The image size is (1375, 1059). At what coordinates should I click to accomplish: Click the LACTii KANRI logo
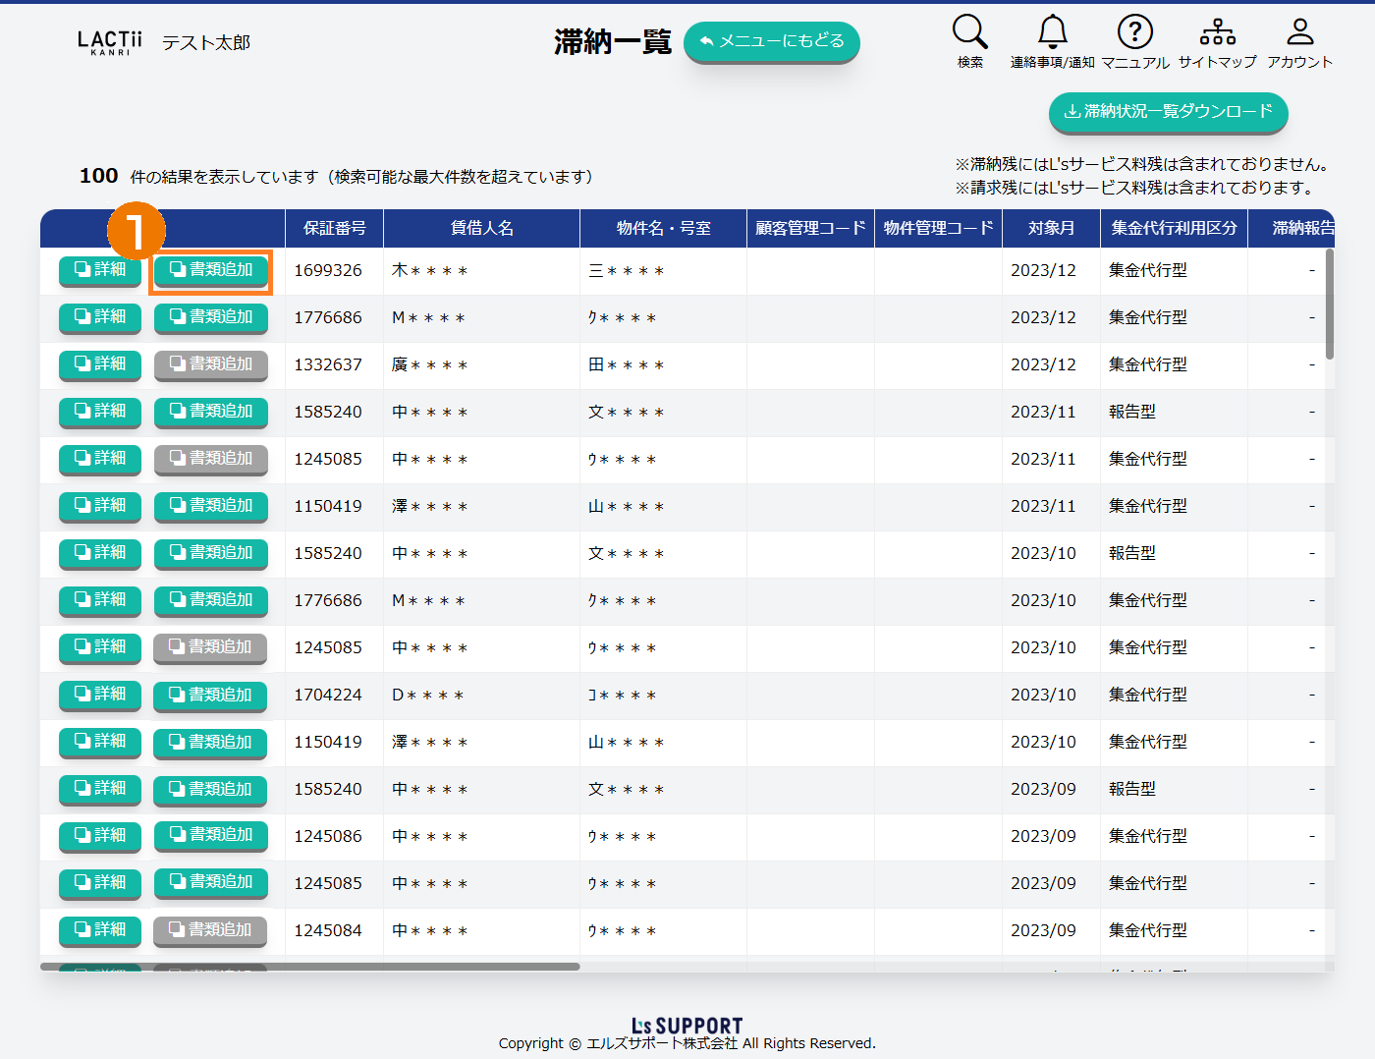point(110,42)
